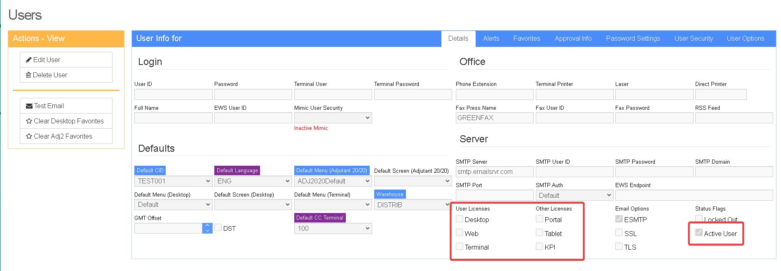Expand the SMTP Auth dropdown
The height and width of the screenshot is (271, 781).
(575, 195)
